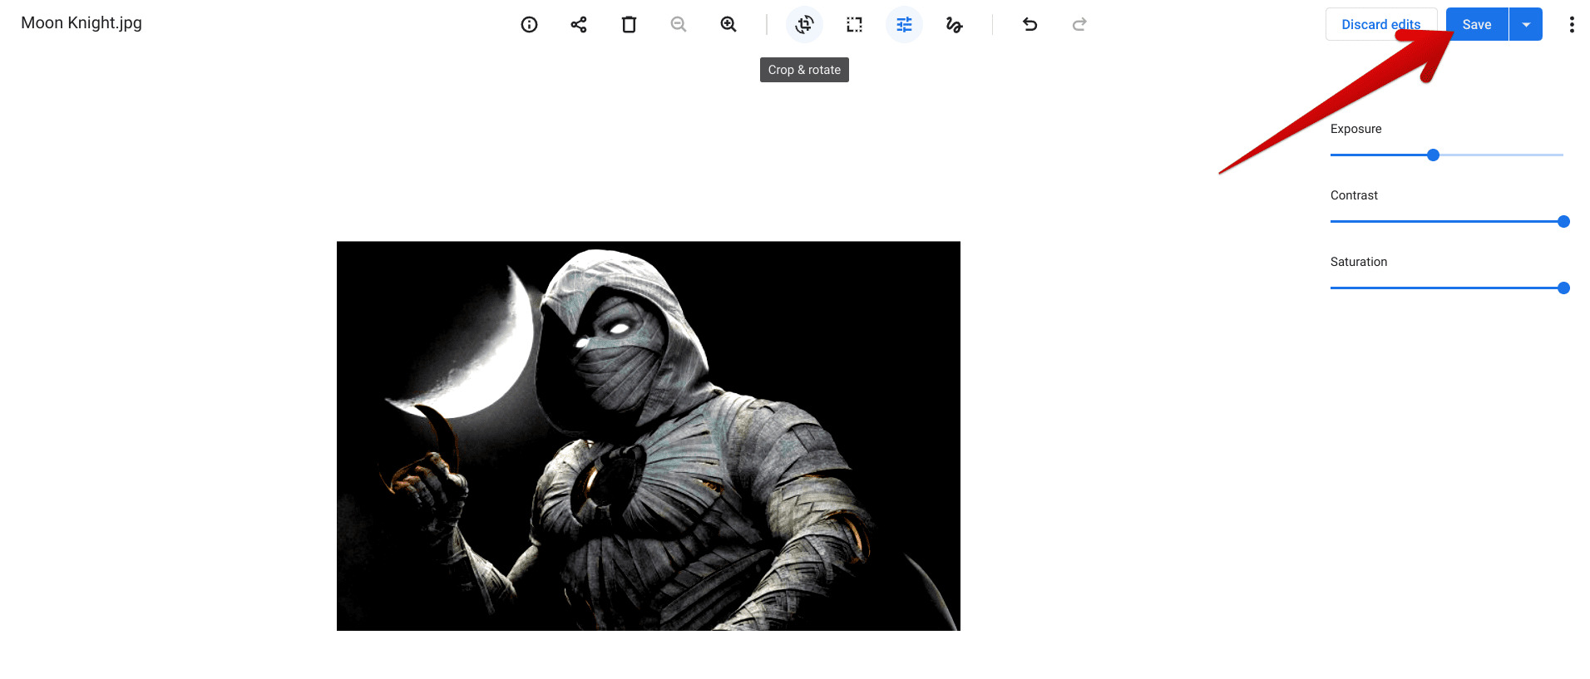Screen dimensions: 1590x679
Task: Click the zoom out magnifier
Action: tap(679, 25)
